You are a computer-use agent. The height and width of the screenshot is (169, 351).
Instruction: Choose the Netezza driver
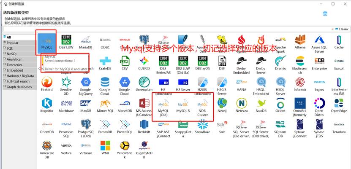pyautogui.click(x=242, y=105)
